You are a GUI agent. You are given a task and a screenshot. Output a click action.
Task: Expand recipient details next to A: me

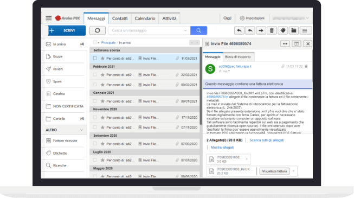[x=229, y=71]
